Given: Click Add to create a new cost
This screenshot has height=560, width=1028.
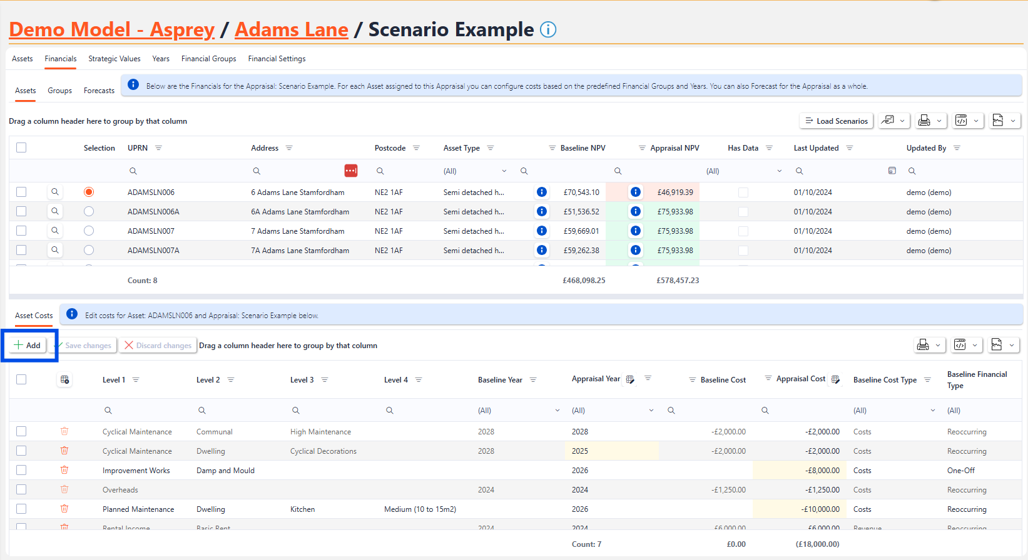Looking at the screenshot, I should click(28, 345).
